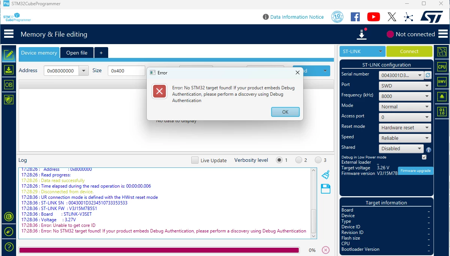Enable the Live Update checkbox

[195, 160]
